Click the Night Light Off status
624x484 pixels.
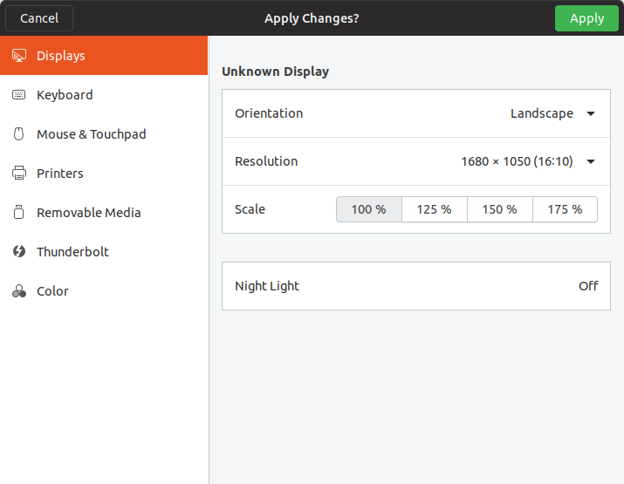point(588,286)
